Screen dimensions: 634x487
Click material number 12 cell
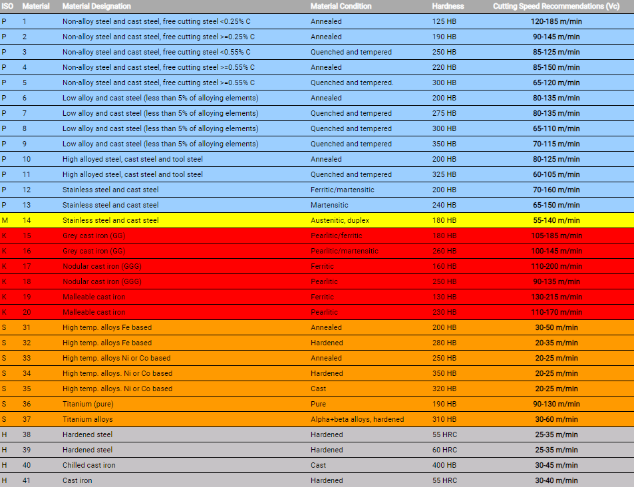27,190
